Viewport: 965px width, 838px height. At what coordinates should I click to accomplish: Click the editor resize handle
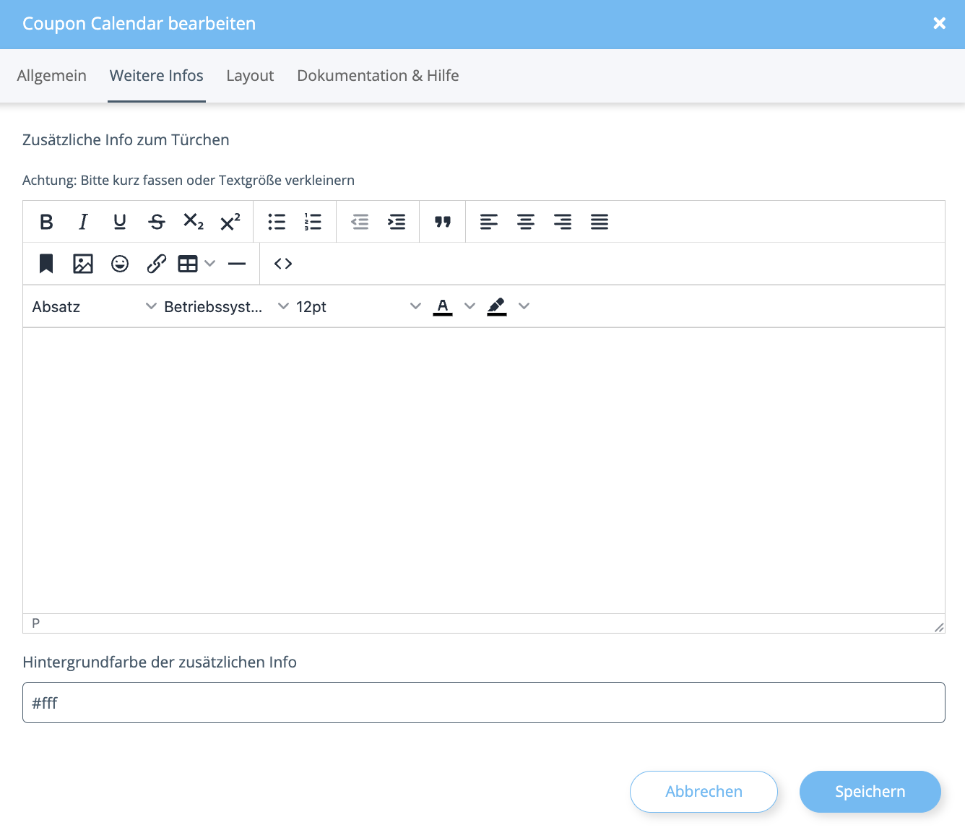(939, 627)
